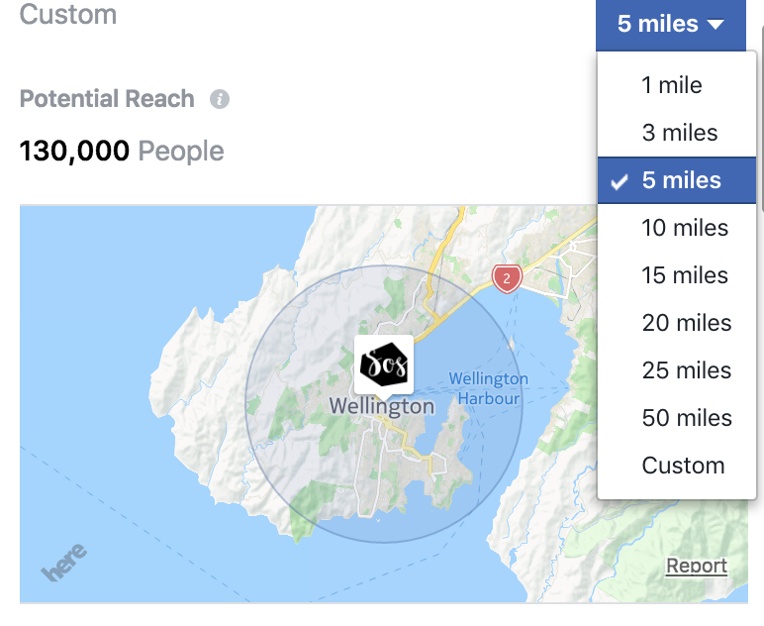The image size is (764, 626).
Task: Select 1 mile radius option
Action: pyautogui.click(x=677, y=85)
